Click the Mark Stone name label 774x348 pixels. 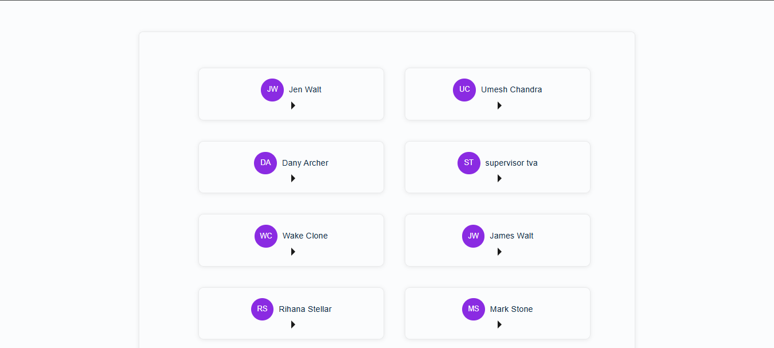pyautogui.click(x=511, y=309)
